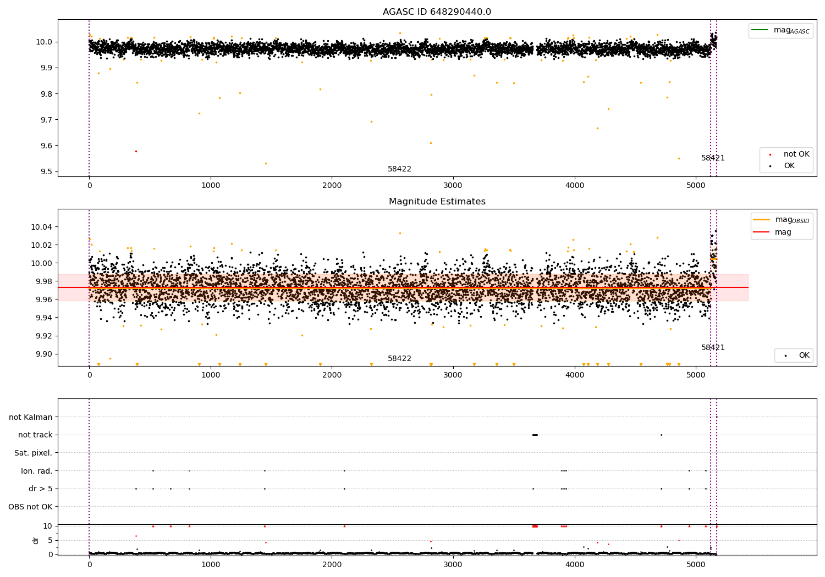Click the 5 tick on the dr axis

[x=51, y=540]
